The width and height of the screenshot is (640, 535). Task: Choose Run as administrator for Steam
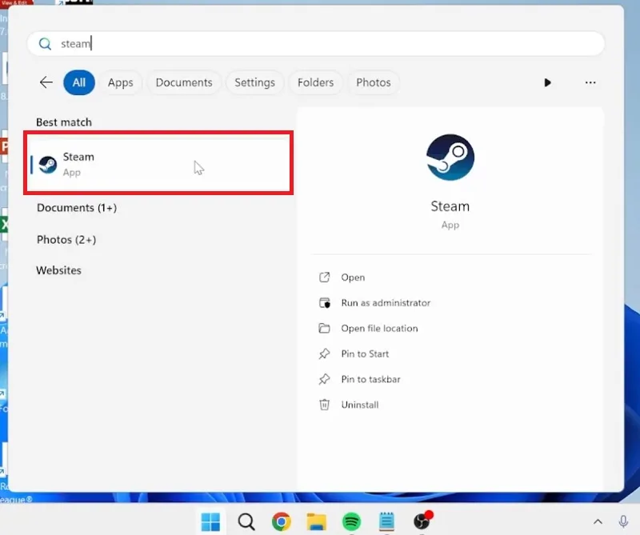pos(386,303)
